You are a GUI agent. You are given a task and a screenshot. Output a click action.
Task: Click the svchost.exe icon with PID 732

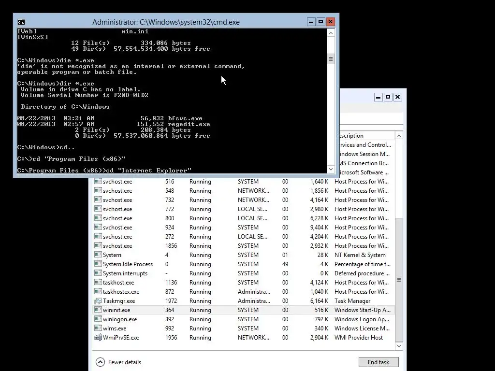98,200
